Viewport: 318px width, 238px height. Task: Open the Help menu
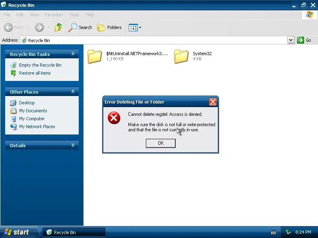coord(90,15)
